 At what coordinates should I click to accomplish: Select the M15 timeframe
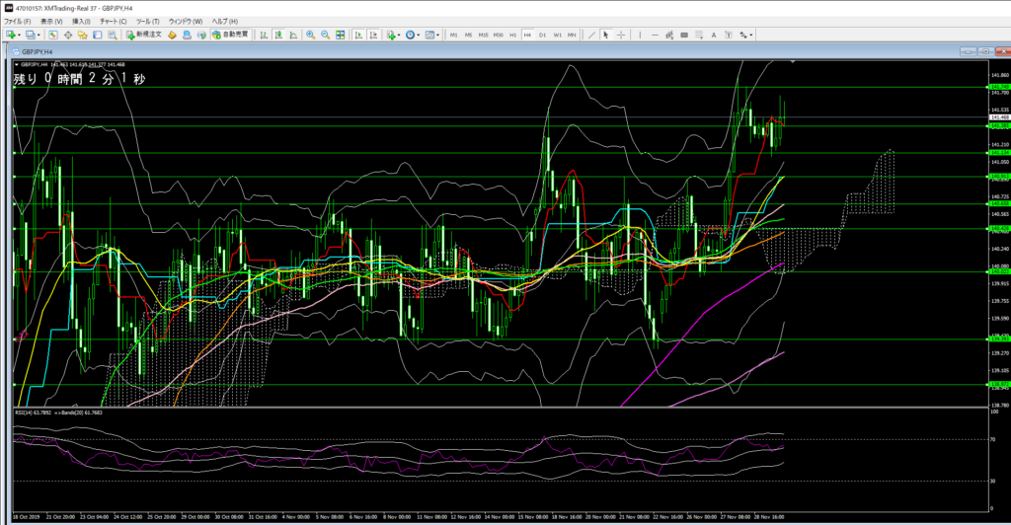coord(484,35)
